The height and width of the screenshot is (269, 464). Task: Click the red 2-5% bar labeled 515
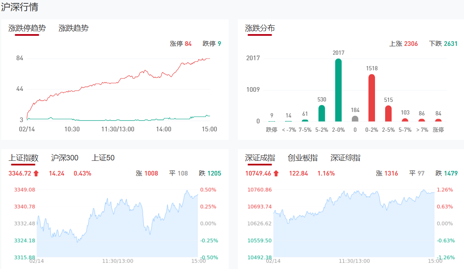[388, 114]
